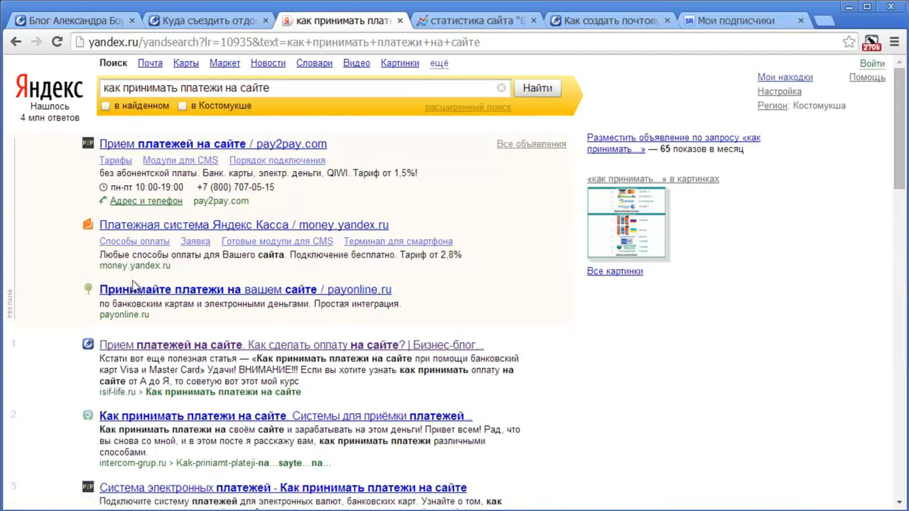Close the 'как принимать плат' tab
The width and height of the screenshot is (909, 511).
[x=400, y=21]
